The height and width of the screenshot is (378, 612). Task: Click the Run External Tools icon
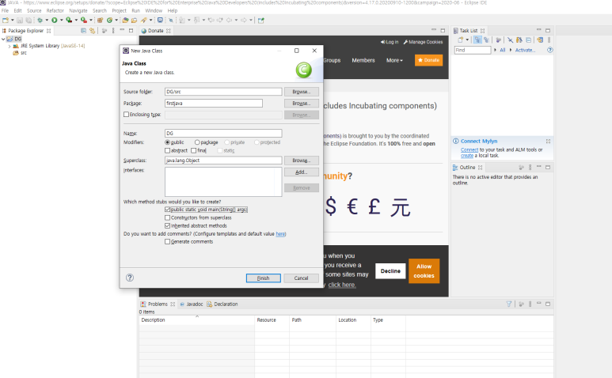(x=83, y=21)
